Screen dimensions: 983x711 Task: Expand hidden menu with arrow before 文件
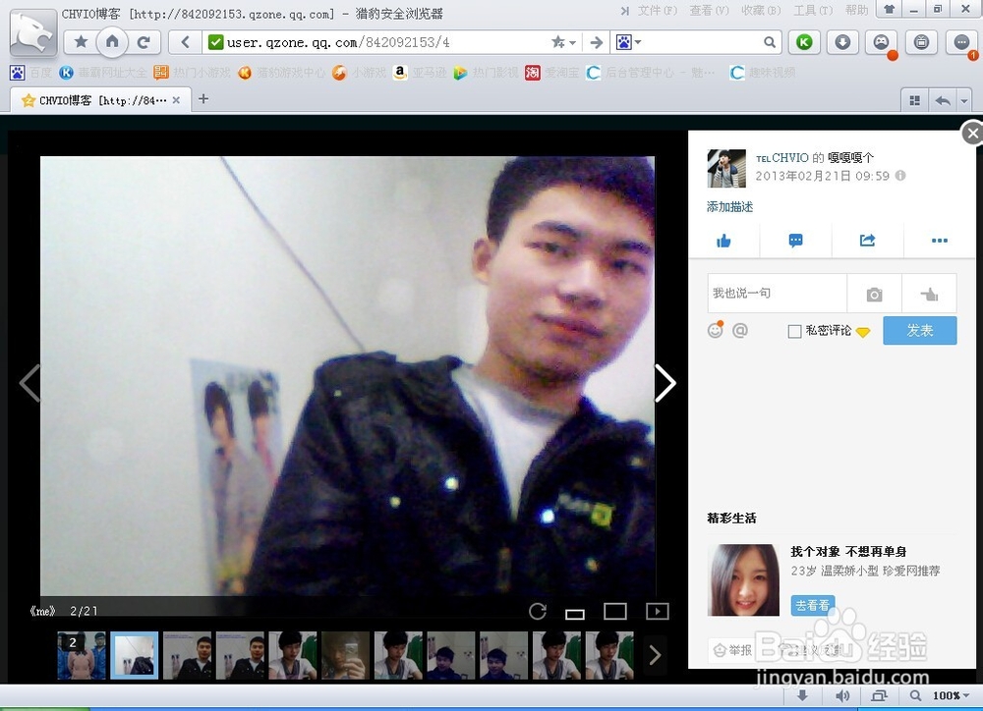624,11
